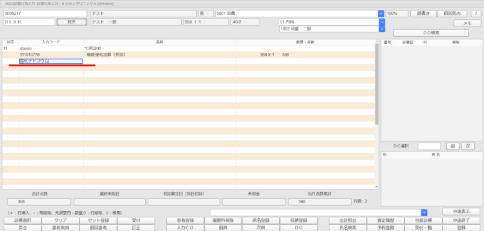Open the 会計照会 screen
This screenshot has width=484, height=231.
347,220
